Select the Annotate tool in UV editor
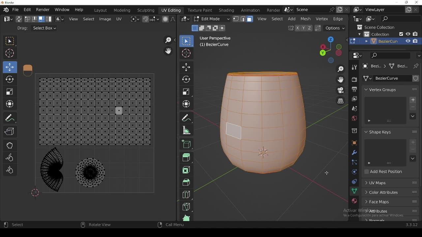This screenshot has height=237, width=422. [10, 118]
